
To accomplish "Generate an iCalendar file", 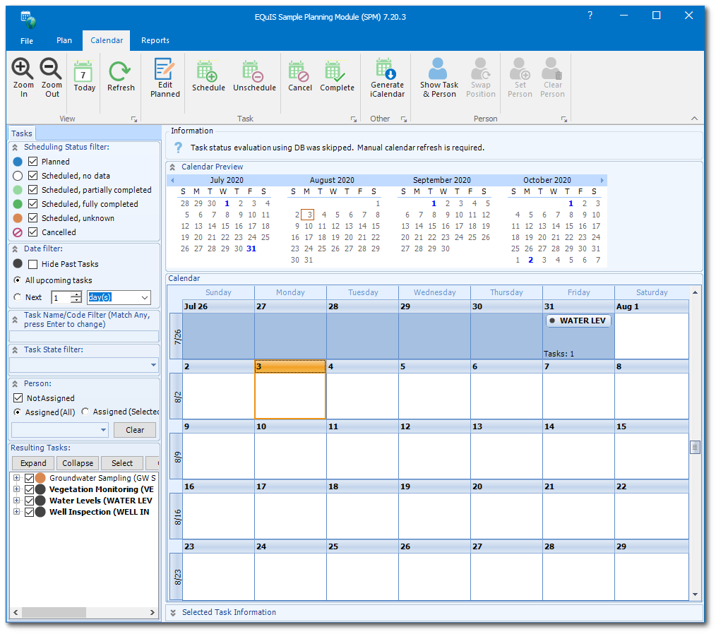I will [387, 76].
